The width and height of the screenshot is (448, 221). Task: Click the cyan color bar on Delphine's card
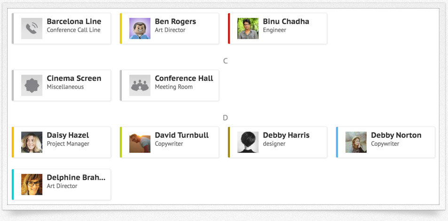(x=13, y=184)
